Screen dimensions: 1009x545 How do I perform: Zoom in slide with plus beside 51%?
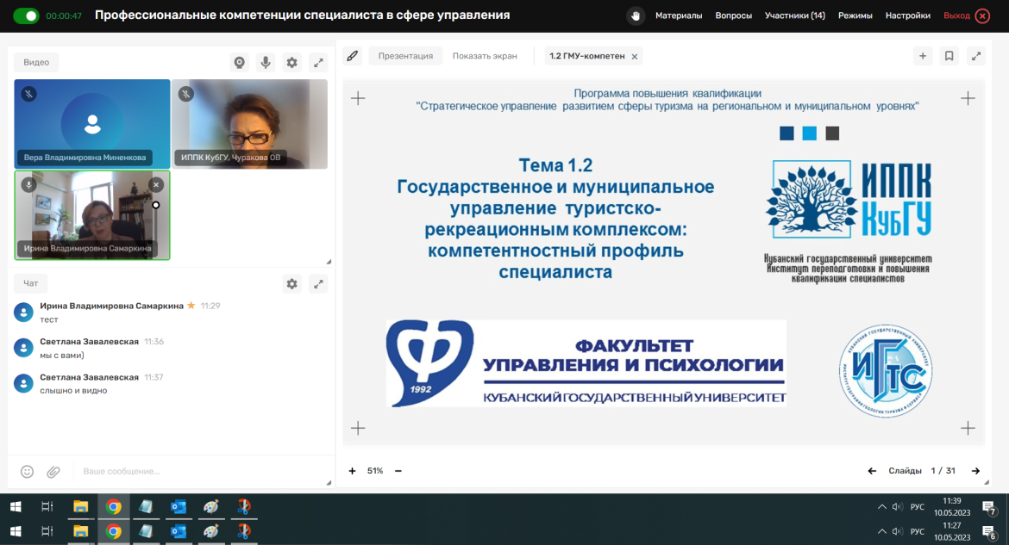coord(352,471)
